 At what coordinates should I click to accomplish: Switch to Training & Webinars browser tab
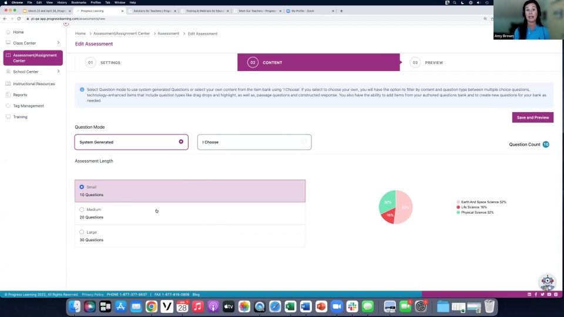click(x=205, y=11)
